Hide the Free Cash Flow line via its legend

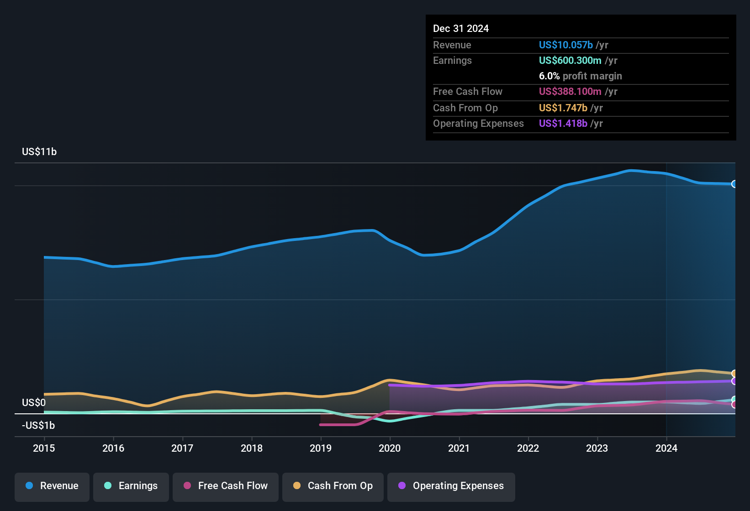click(225, 486)
